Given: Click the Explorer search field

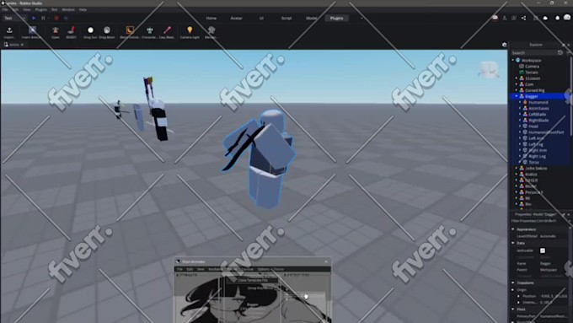Looking at the screenshot, I should [x=533, y=52].
